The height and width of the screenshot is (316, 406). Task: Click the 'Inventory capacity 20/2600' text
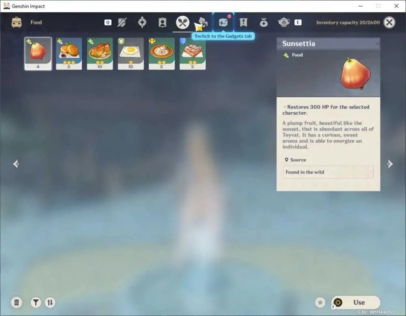(x=348, y=22)
